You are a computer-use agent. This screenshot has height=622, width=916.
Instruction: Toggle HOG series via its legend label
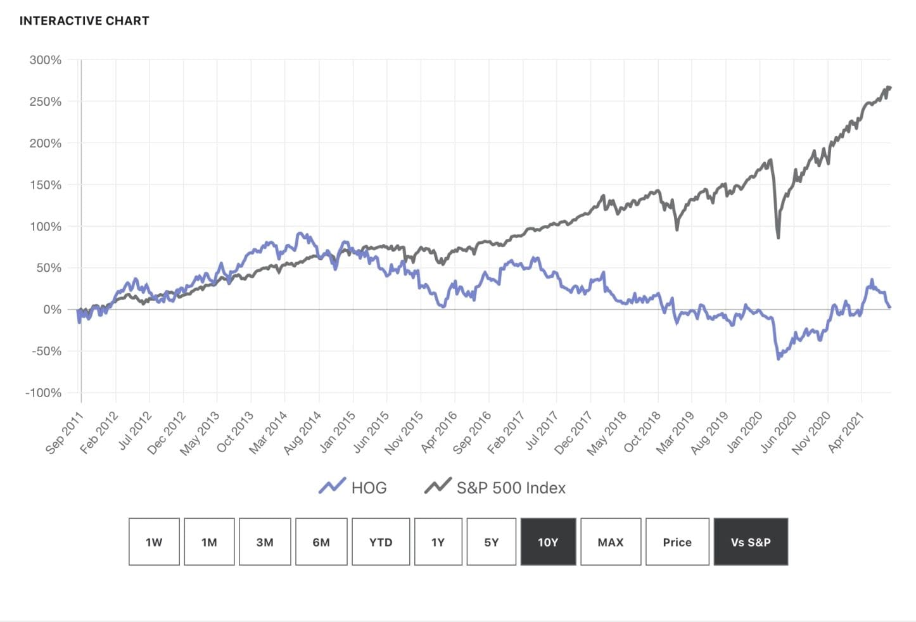click(x=369, y=488)
